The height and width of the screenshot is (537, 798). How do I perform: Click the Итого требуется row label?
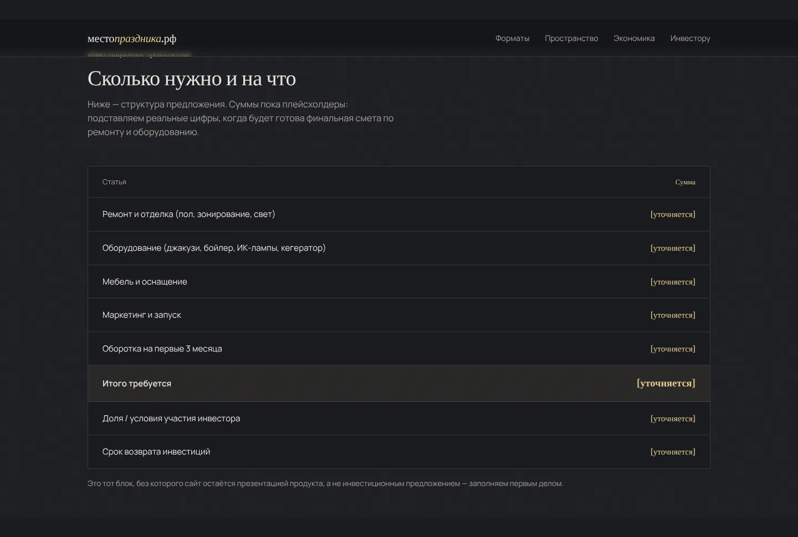(x=136, y=384)
